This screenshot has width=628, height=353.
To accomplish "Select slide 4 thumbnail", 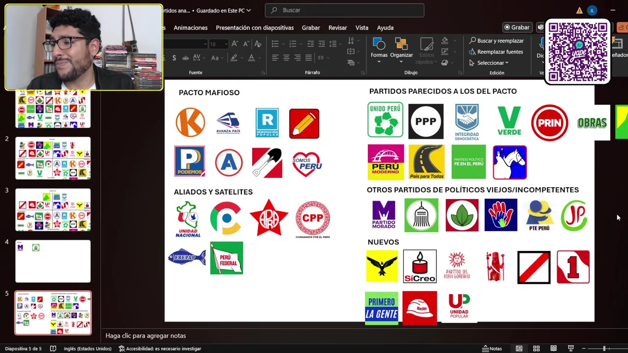I will [53, 261].
